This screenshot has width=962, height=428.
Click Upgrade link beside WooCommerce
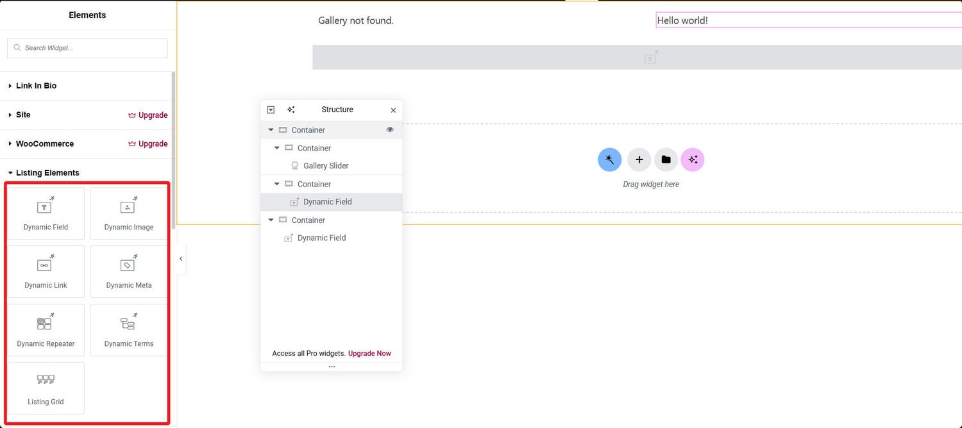pyautogui.click(x=148, y=144)
